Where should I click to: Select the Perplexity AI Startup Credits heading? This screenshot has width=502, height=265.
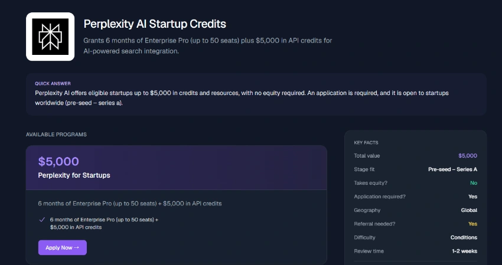point(155,24)
